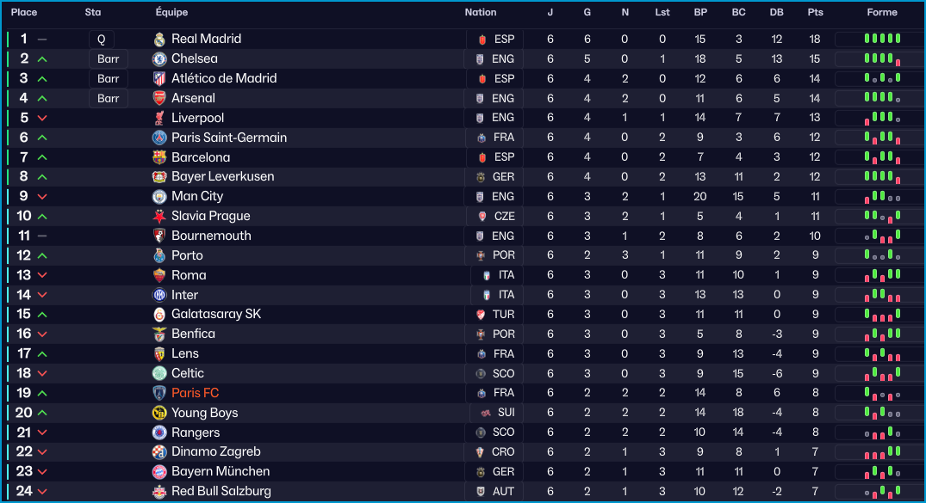Click the Man City club badge
This screenshot has width=926, height=503.
tap(159, 197)
